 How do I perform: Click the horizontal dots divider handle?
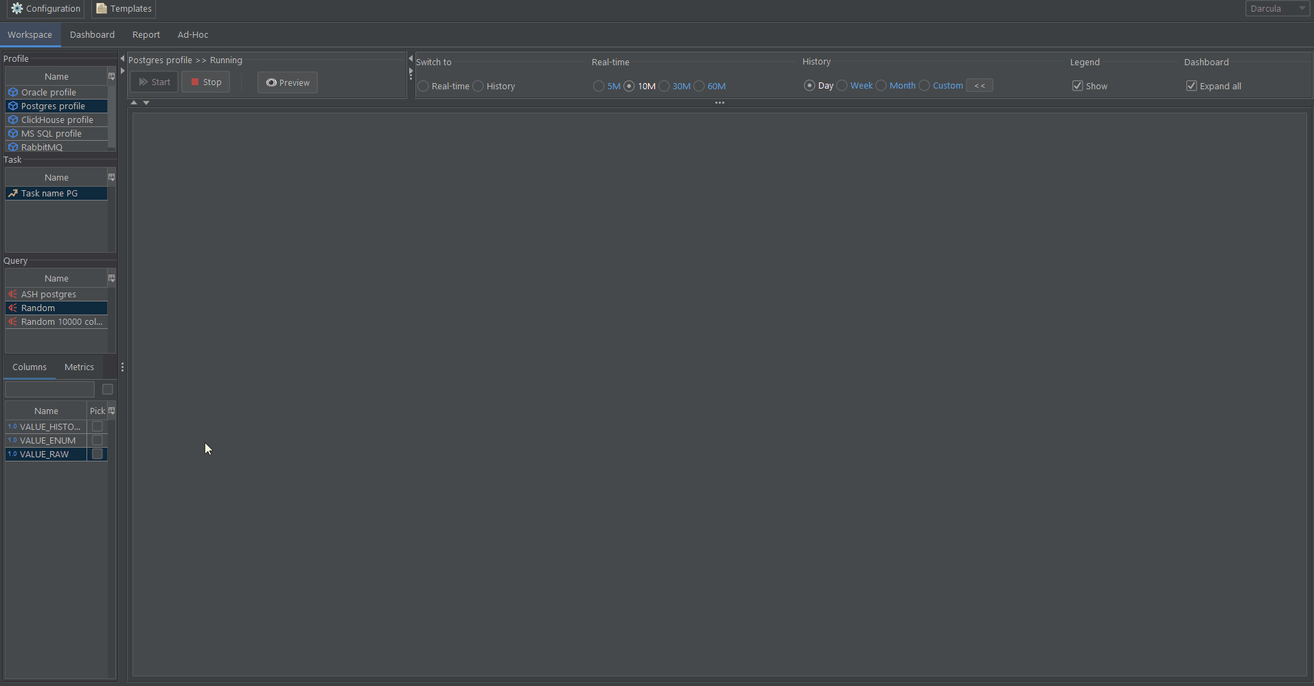point(719,103)
